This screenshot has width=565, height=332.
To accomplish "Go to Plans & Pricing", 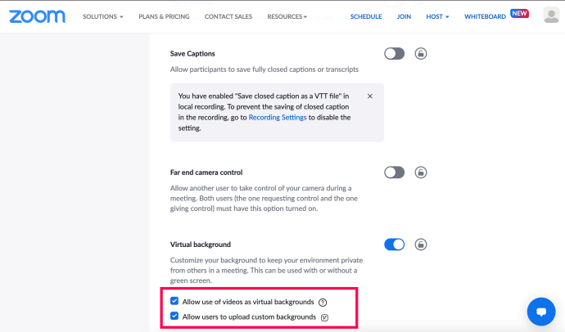I will click(x=164, y=16).
